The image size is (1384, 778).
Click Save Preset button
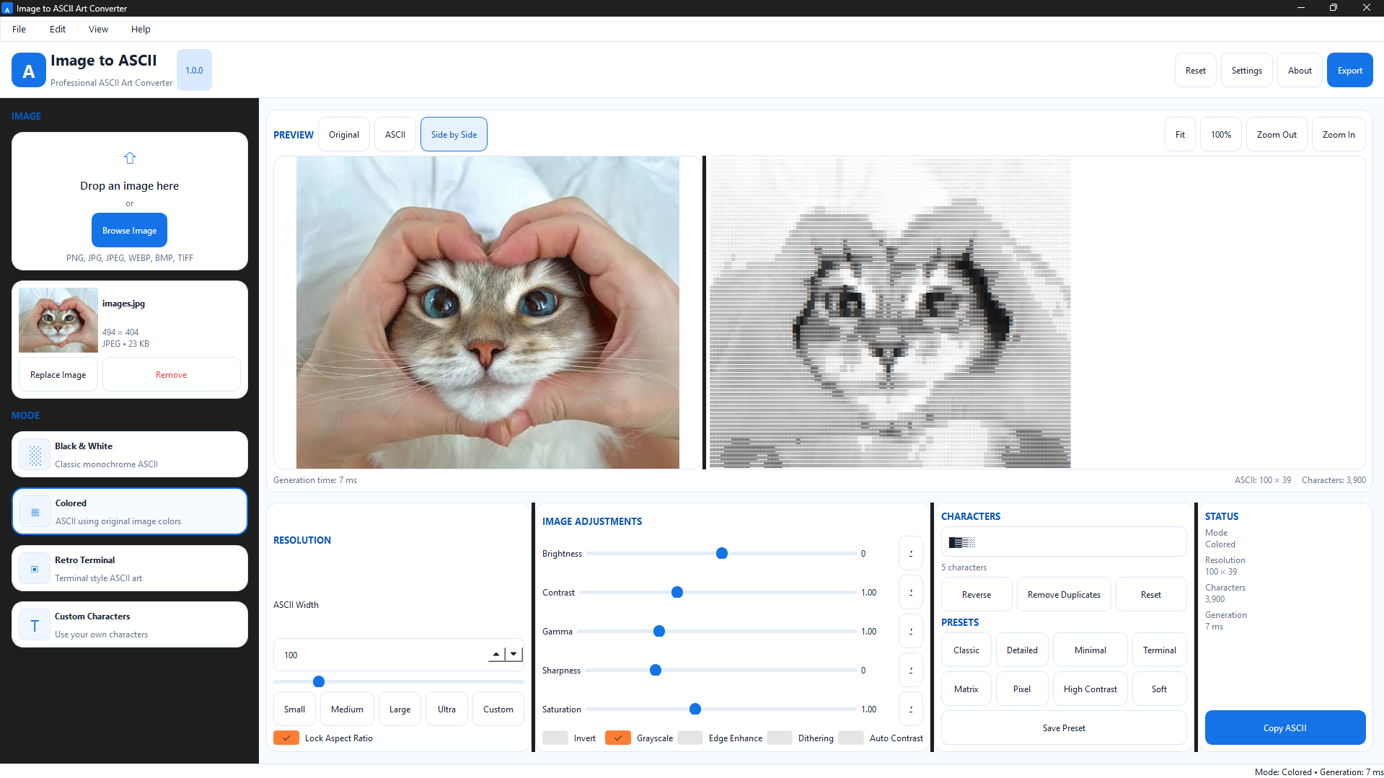tap(1064, 728)
